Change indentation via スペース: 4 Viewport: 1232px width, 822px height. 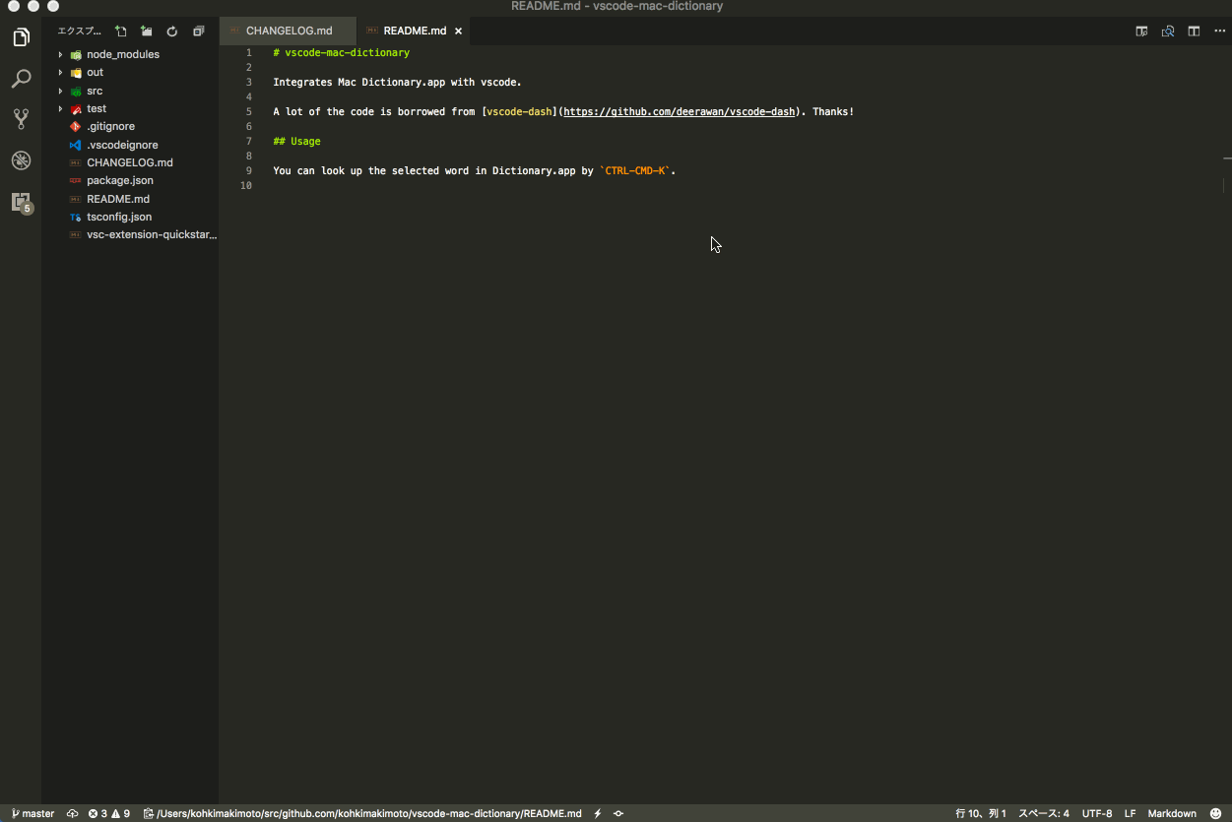(x=1044, y=813)
